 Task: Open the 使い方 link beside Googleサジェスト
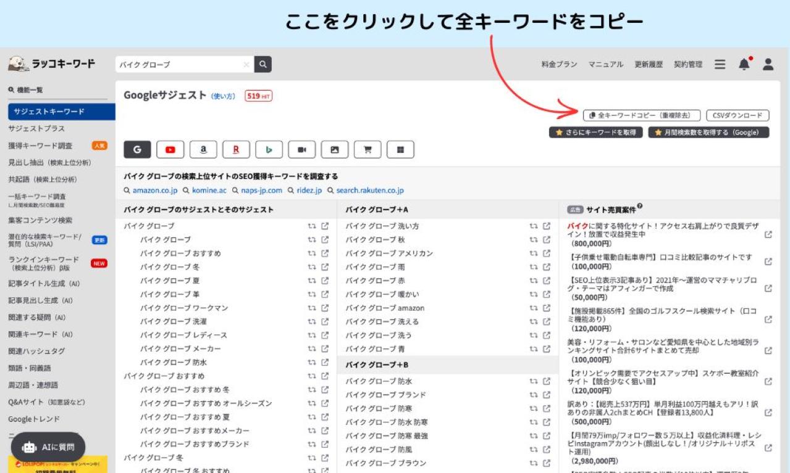click(223, 96)
